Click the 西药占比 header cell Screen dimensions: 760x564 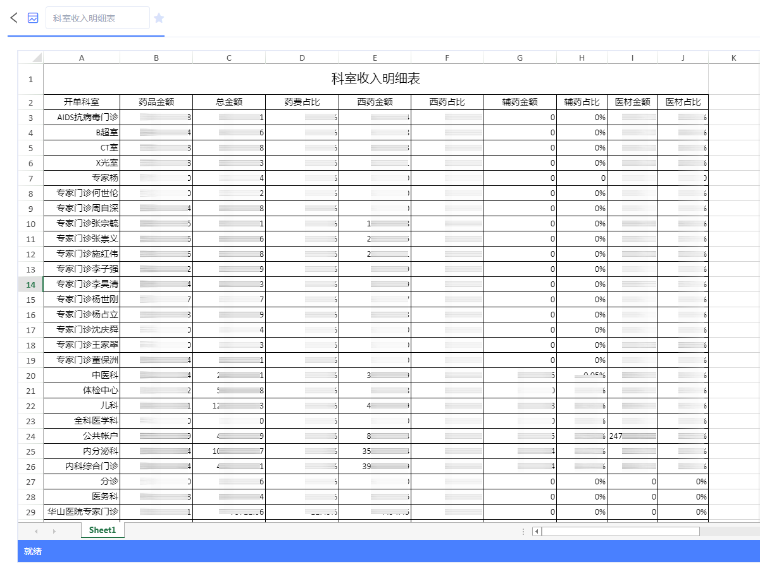tap(447, 102)
